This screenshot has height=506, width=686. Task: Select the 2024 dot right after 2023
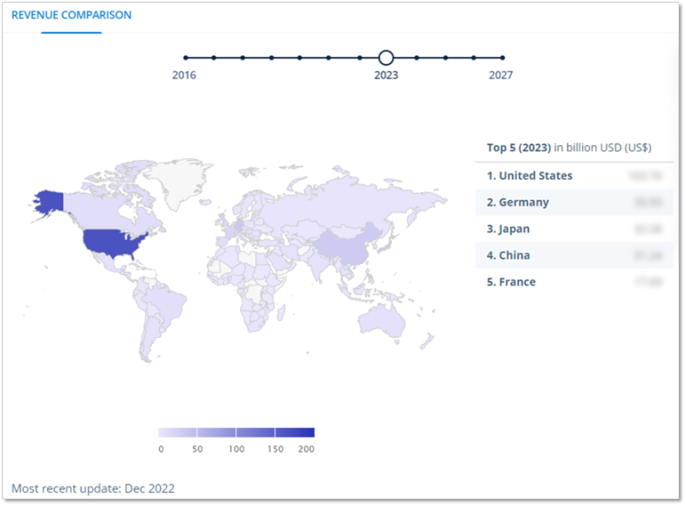coord(417,58)
